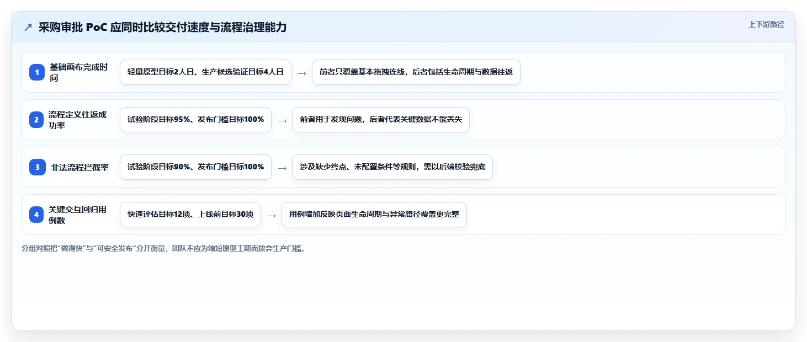
Task: Click the trend arrow icon beside the title
Action: tap(28, 27)
